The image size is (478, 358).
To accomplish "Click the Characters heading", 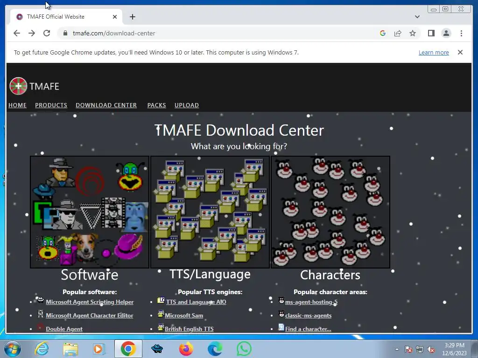I will coord(330,275).
